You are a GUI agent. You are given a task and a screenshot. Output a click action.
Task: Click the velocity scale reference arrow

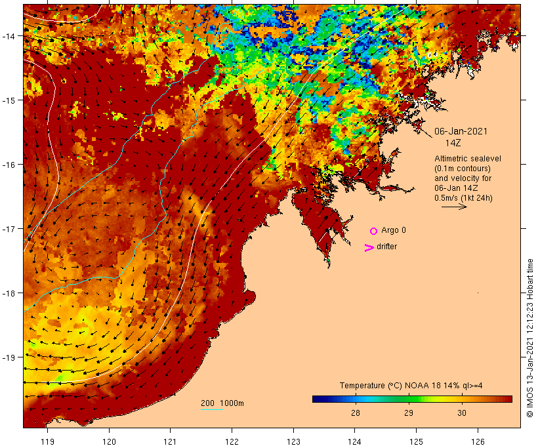tap(454, 207)
